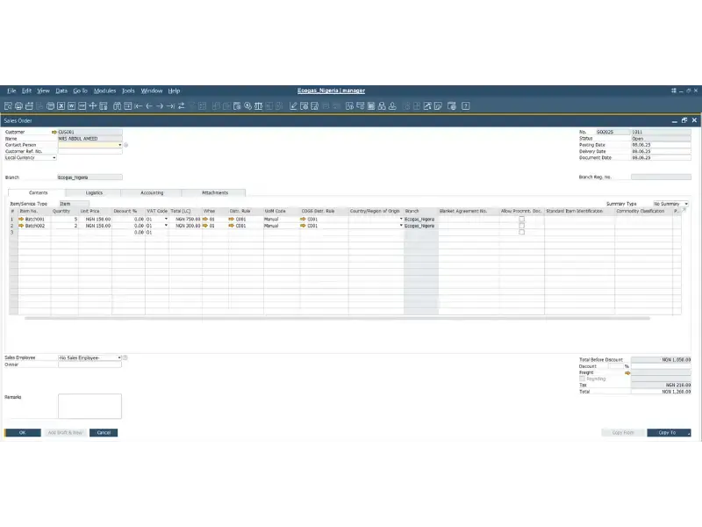
Task: Drill into warehouse 01 with its link arrow
Action: pyautogui.click(x=204, y=218)
